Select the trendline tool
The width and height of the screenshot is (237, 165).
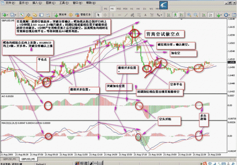[x=126, y=15]
